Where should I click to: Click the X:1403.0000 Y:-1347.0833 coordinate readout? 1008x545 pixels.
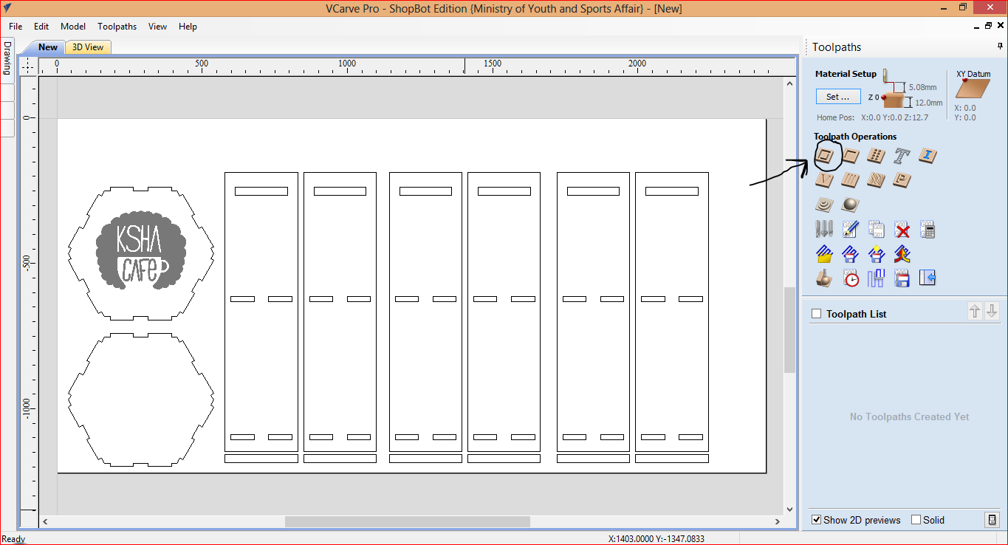click(656, 539)
